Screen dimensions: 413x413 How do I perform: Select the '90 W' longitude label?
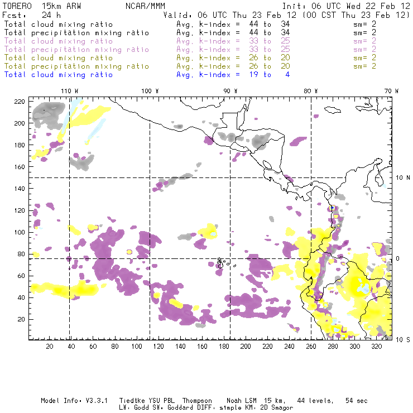pyautogui.click(x=230, y=91)
